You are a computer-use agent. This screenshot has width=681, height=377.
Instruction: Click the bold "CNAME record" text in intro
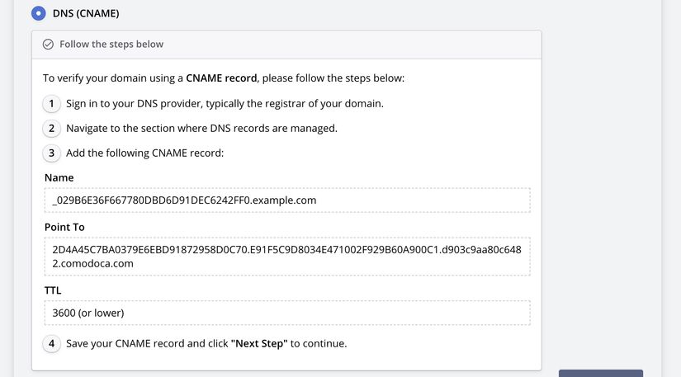pyautogui.click(x=221, y=78)
